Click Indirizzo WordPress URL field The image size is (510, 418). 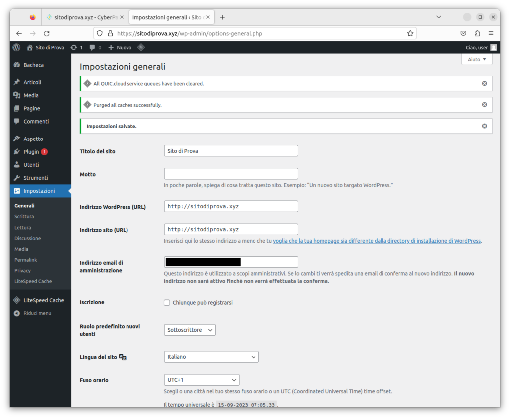[231, 206]
